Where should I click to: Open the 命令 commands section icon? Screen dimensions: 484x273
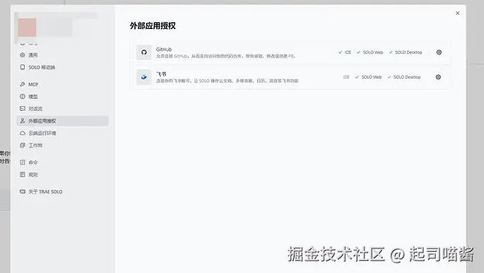22,162
